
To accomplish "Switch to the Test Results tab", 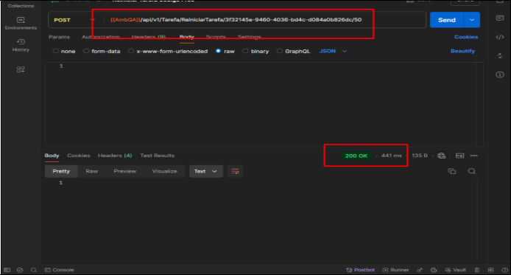I will coord(157,156).
